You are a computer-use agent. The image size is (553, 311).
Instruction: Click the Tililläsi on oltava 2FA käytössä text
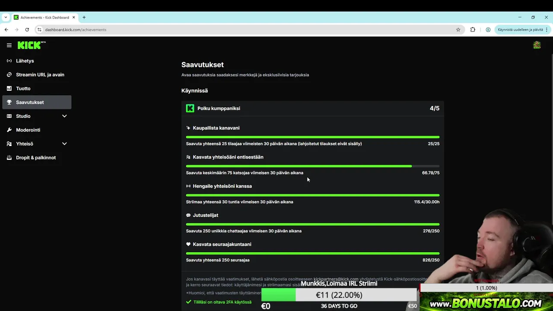[222, 302]
